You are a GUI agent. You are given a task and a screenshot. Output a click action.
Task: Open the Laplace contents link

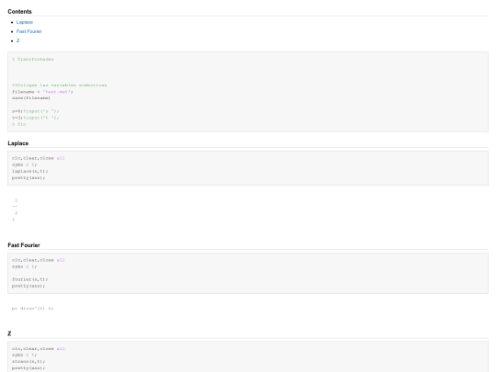tap(25, 22)
